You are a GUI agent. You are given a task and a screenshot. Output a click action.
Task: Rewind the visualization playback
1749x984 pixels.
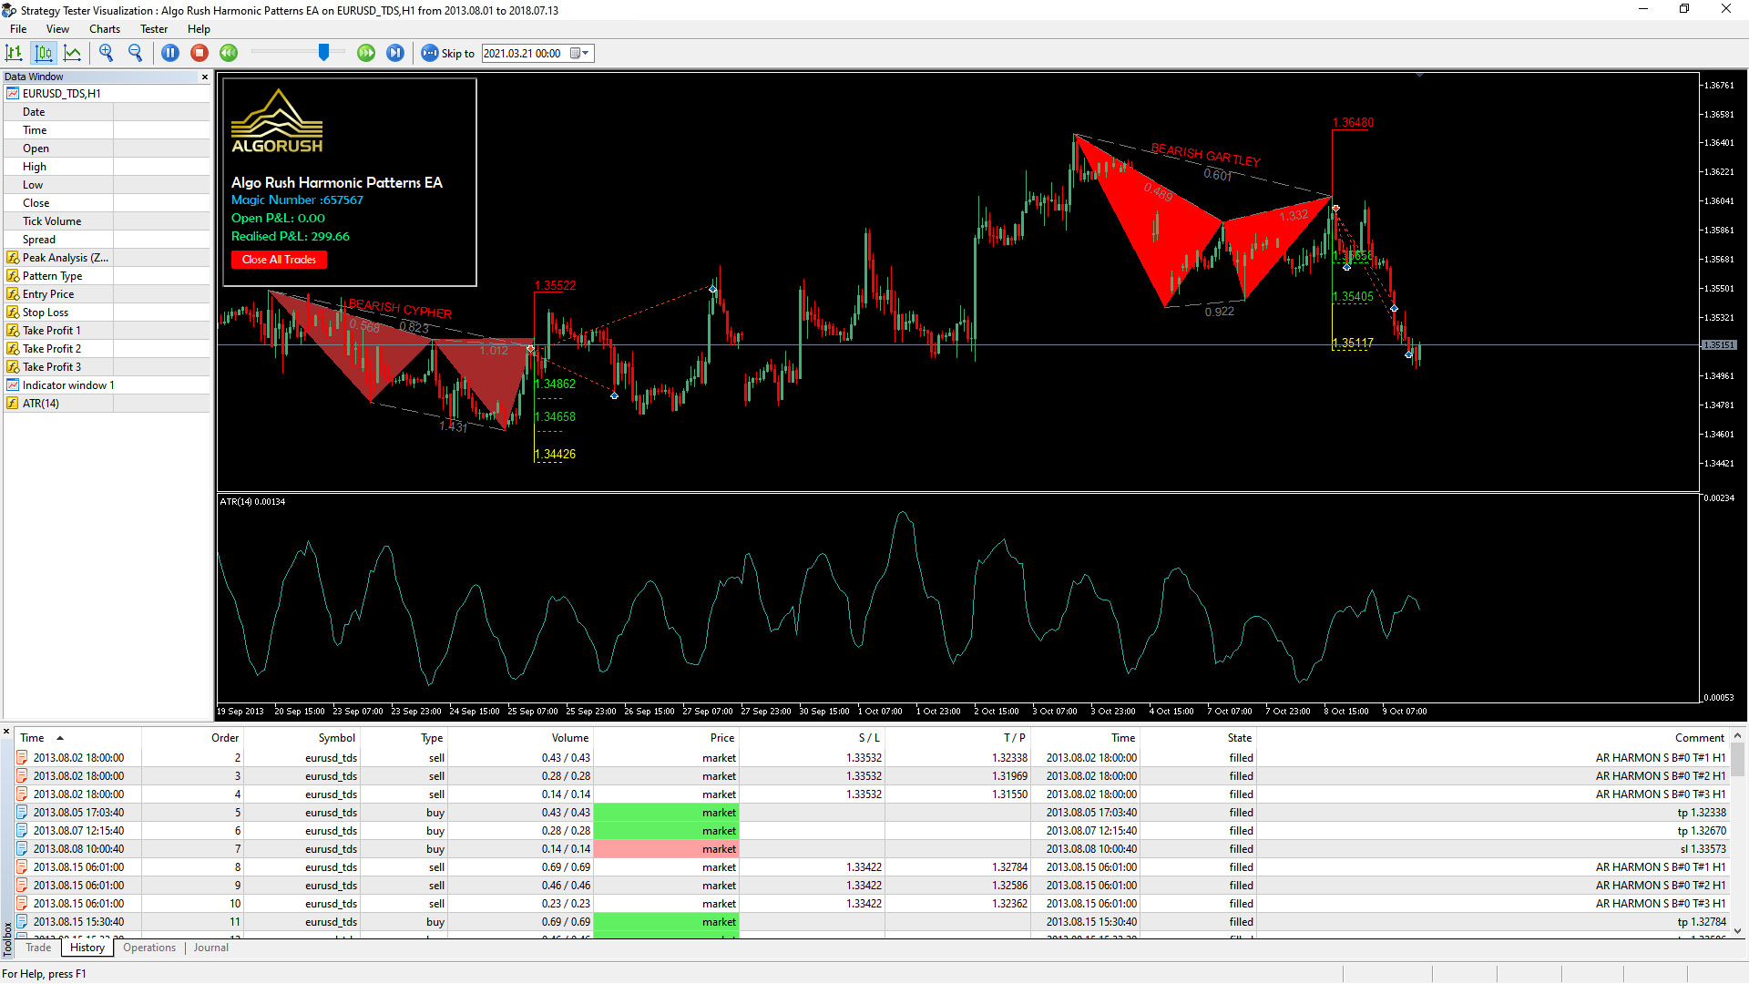click(228, 53)
